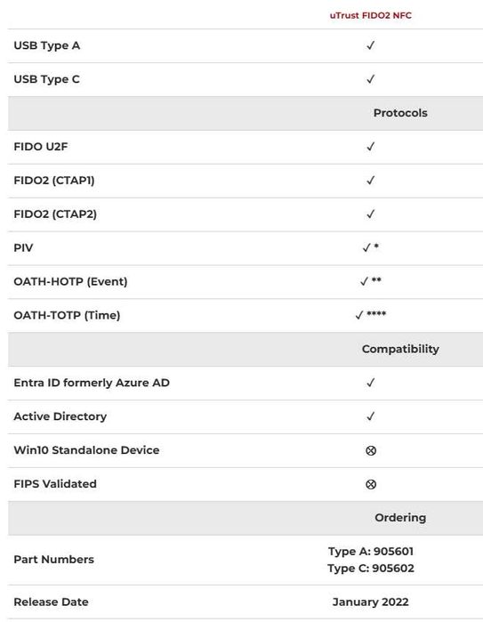Click the OATH-HOTP (Event) checkmark

click(371, 281)
